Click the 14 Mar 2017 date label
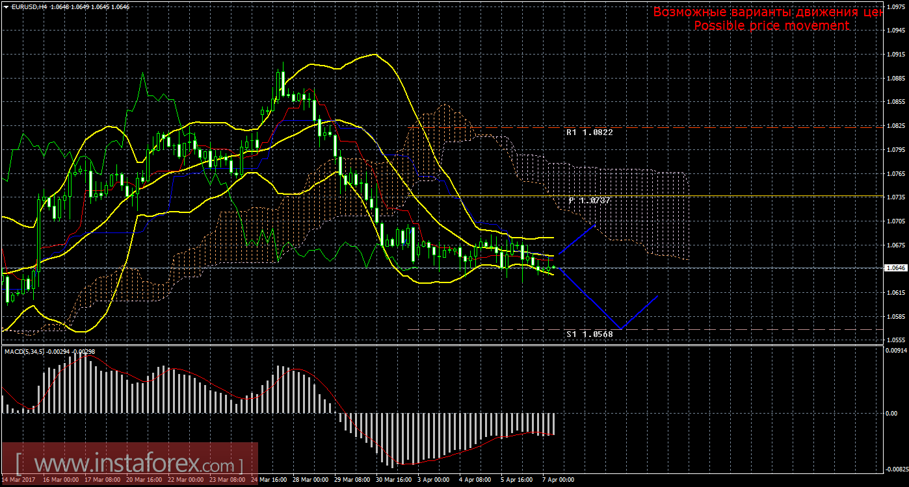 (18, 480)
